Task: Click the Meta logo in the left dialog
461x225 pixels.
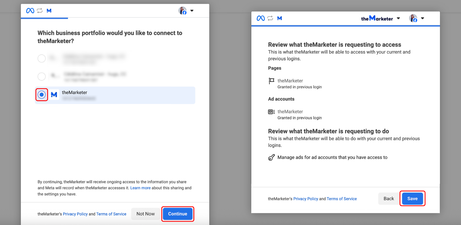Action: click(30, 11)
